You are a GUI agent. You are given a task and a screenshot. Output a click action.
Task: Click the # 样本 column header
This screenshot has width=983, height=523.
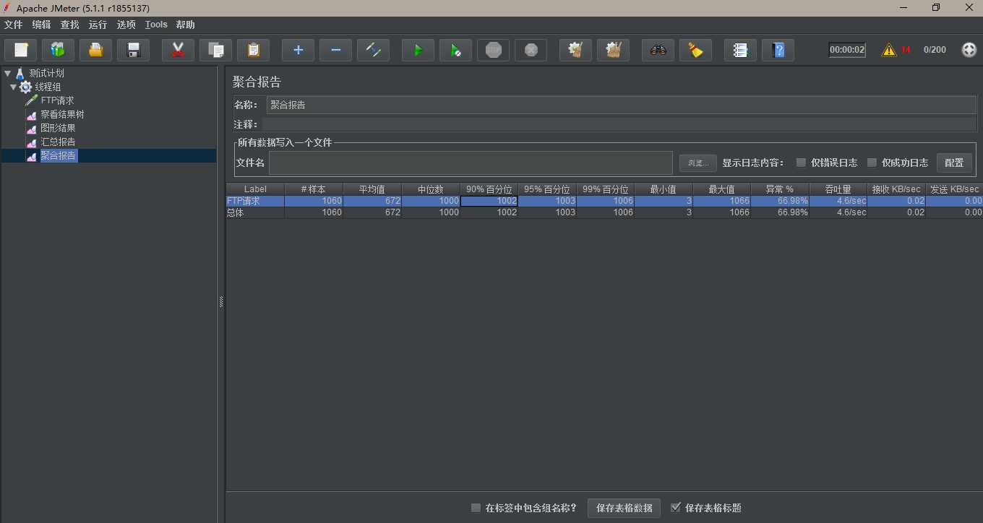pos(314,189)
